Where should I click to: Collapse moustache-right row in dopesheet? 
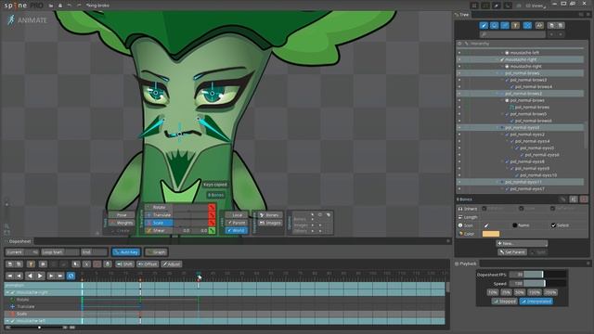[x=7, y=292]
